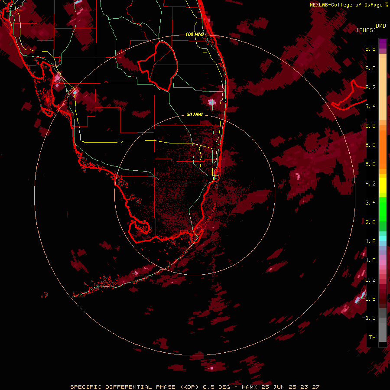The width and height of the screenshot is (390, 390).
Task: Click the 9.8 value on the color scale
Action: tap(370, 49)
